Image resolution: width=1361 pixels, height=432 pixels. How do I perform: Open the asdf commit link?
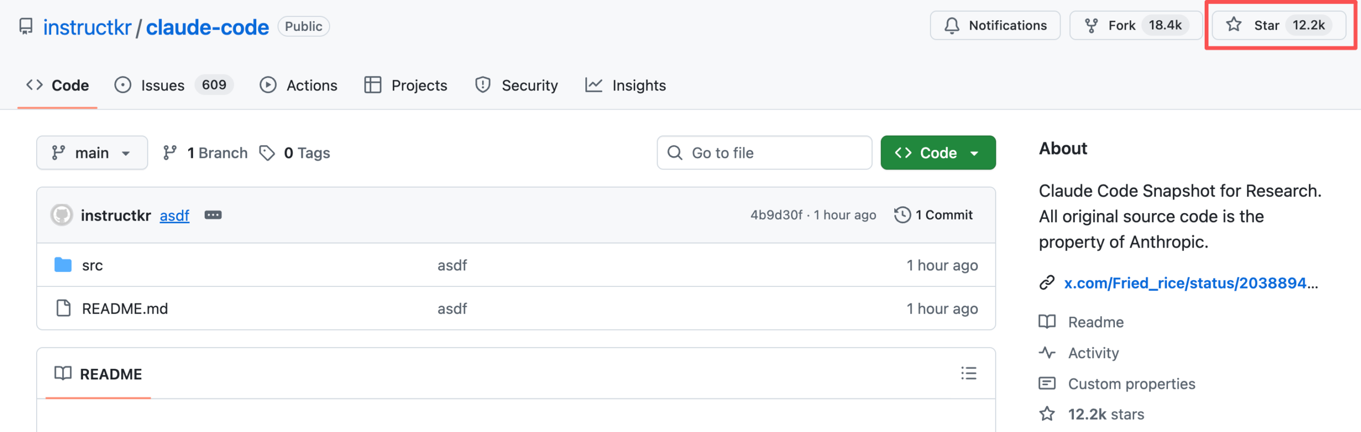click(x=174, y=216)
